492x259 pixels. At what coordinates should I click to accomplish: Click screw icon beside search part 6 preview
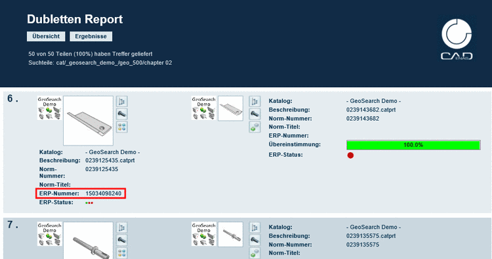pyautogui.click(x=122, y=114)
